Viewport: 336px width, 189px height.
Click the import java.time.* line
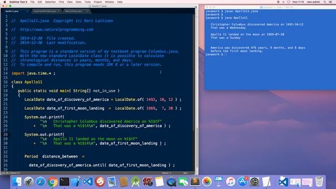(33, 73)
